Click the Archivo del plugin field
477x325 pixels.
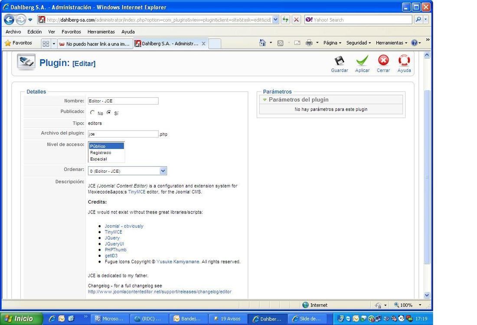point(123,134)
